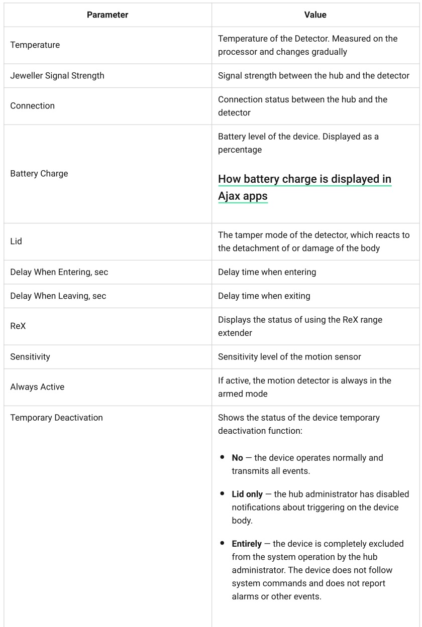Select the Jeweller Signal Strength cell
The height and width of the screenshot is (627, 422).
coord(108,76)
